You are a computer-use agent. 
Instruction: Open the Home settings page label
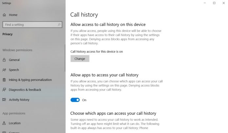click(13, 15)
